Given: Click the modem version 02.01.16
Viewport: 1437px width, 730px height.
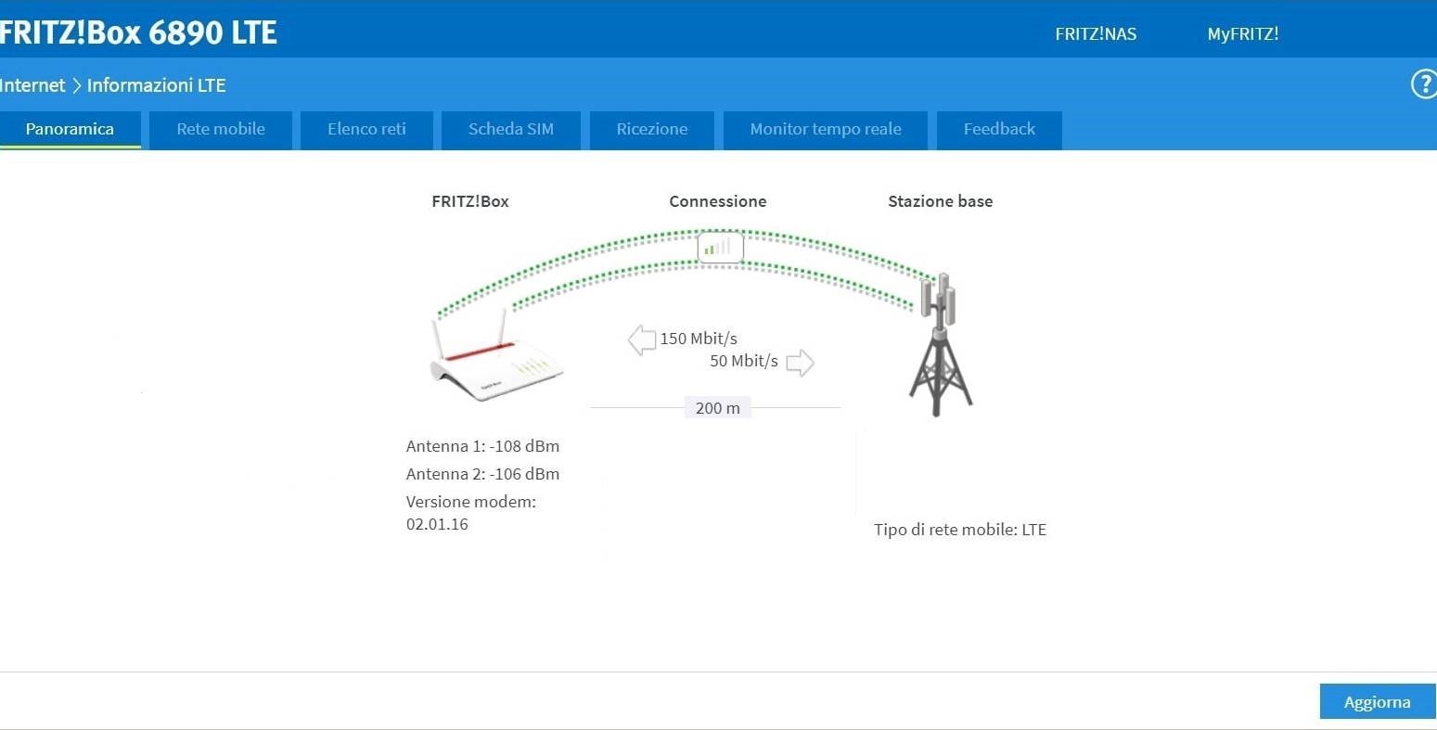Looking at the screenshot, I should [x=437, y=524].
